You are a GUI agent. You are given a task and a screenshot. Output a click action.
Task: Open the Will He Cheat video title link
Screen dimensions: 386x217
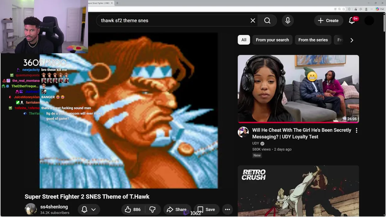click(302, 133)
